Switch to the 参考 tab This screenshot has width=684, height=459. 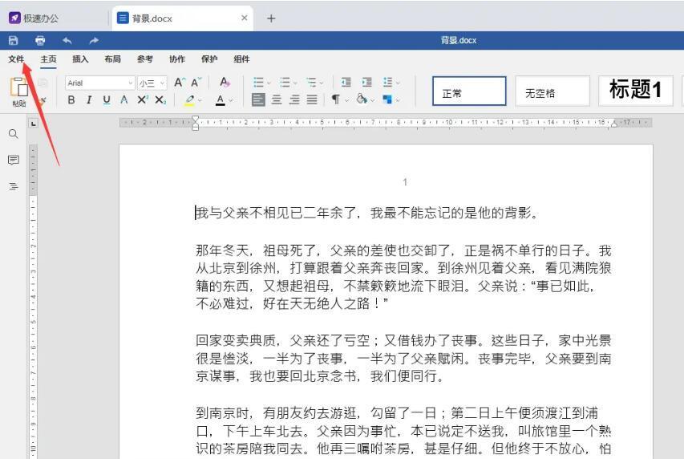[x=145, y=59]
